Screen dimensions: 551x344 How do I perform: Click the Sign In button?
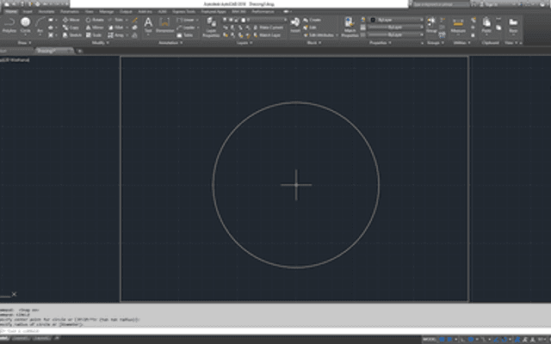pos(490,4)
